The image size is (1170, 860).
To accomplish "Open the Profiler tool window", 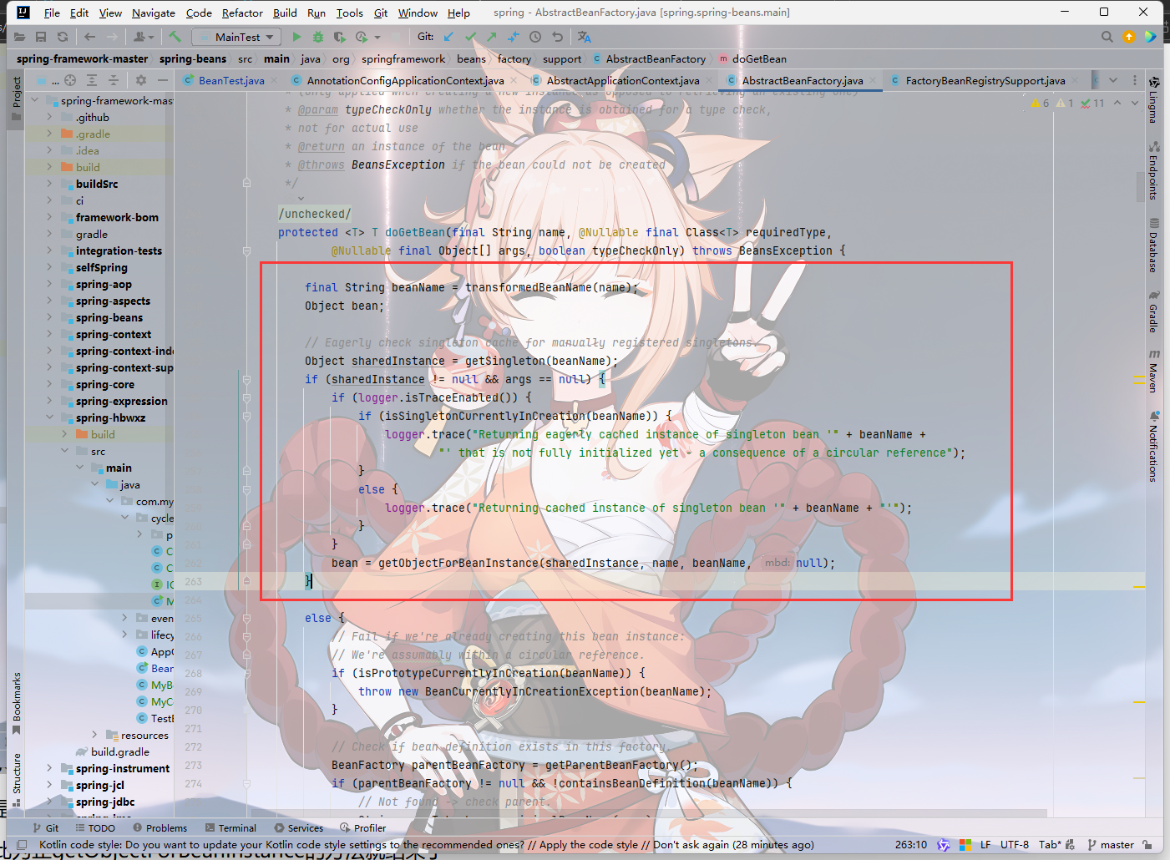I will (x=362, y=827).
